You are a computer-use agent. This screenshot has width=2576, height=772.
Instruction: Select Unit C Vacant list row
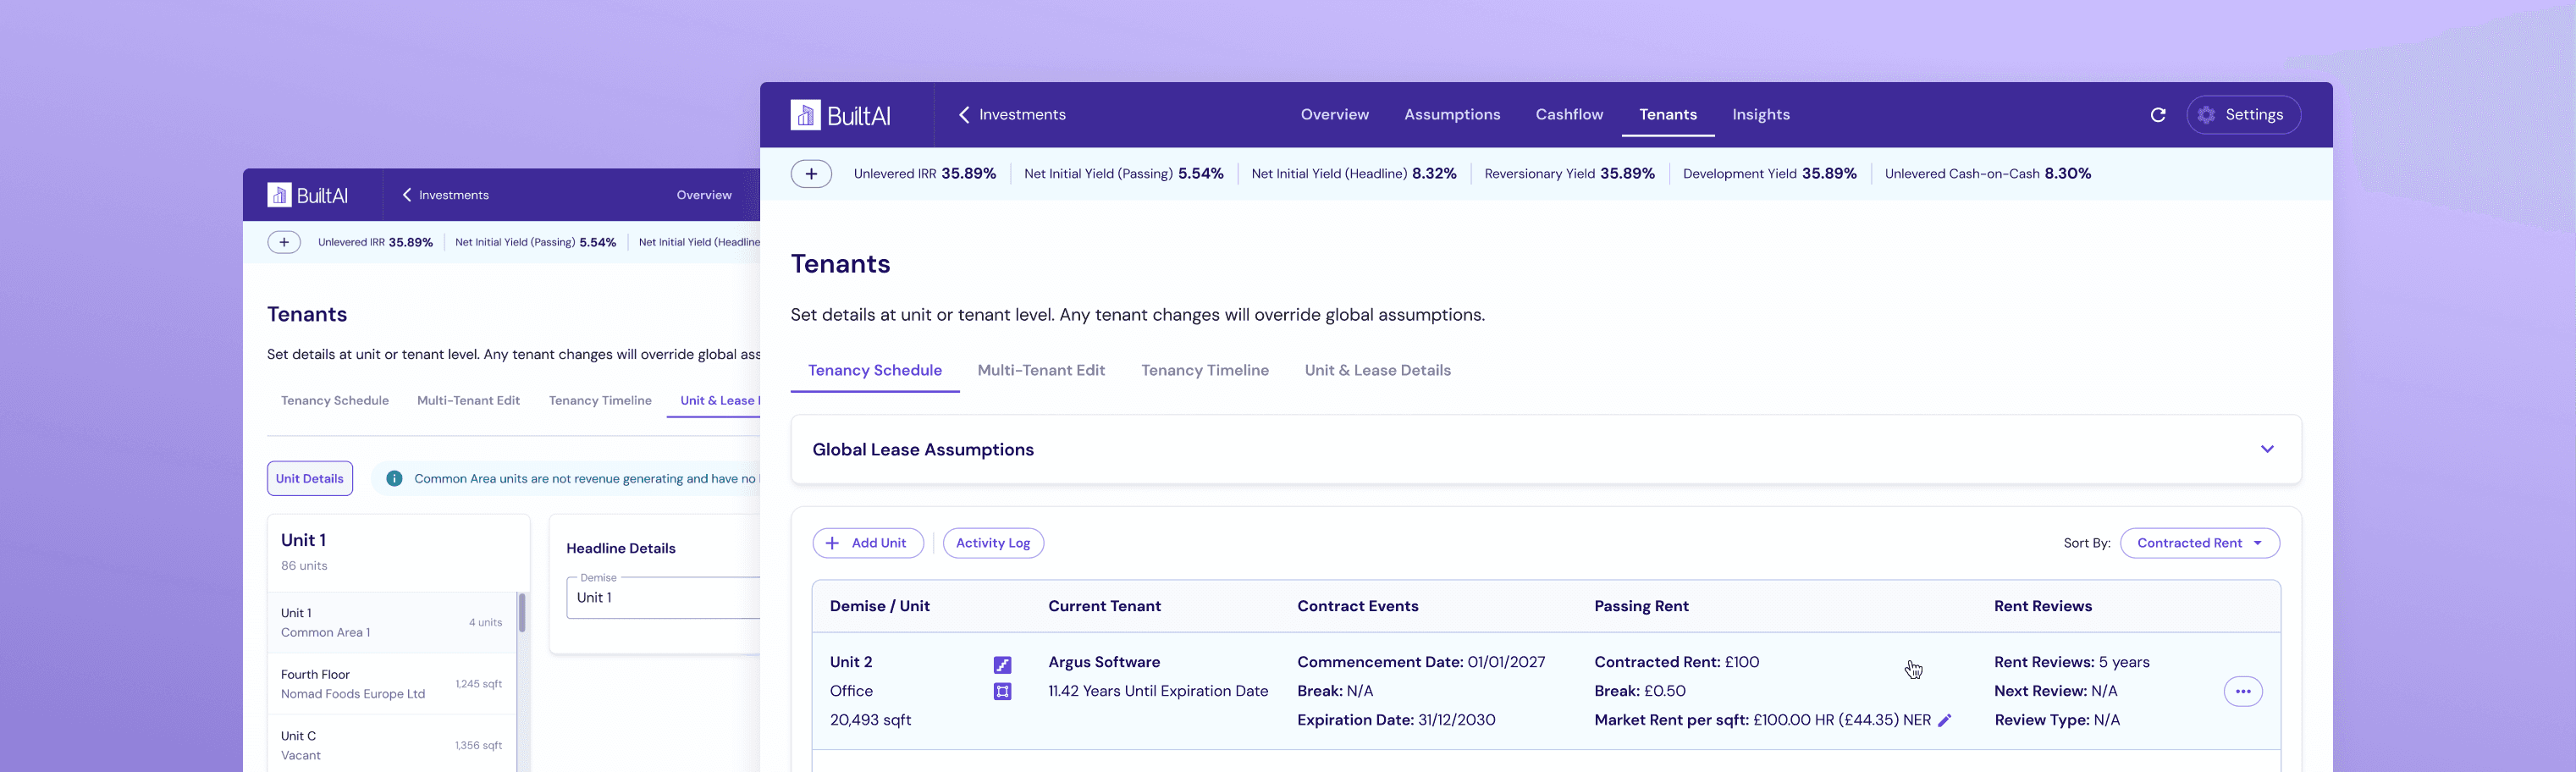coord(392,745)
